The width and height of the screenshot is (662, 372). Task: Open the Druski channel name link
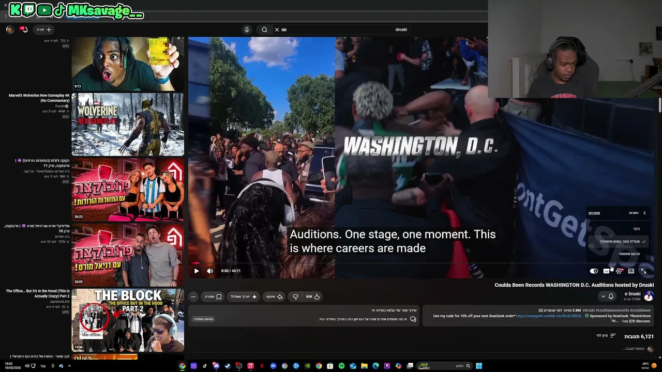pos(634,294)
